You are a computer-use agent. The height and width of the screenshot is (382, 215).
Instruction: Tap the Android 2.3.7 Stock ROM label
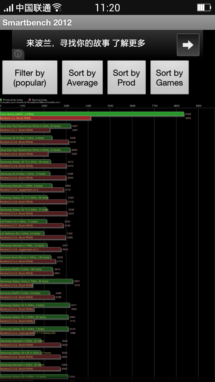pos(17,225)
